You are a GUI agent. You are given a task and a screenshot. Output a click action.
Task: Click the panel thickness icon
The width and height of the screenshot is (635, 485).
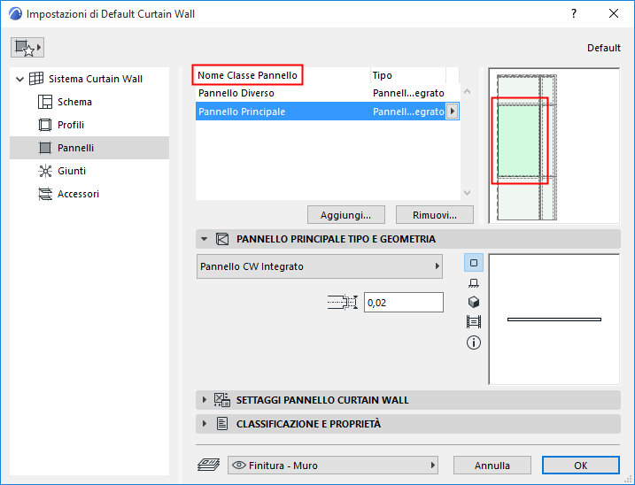[343, 303]
